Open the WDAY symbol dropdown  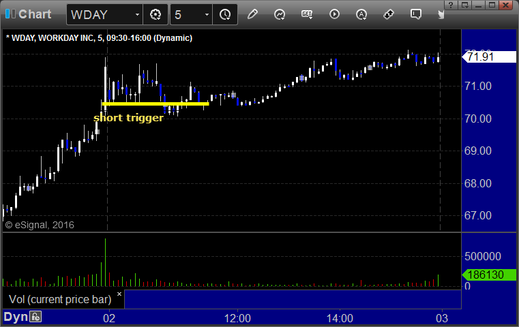click(x=137, y=14)
